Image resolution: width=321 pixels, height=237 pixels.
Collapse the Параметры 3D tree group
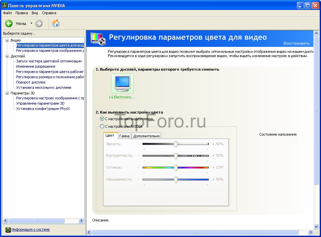pyautogui.click(x=7, y=93)
